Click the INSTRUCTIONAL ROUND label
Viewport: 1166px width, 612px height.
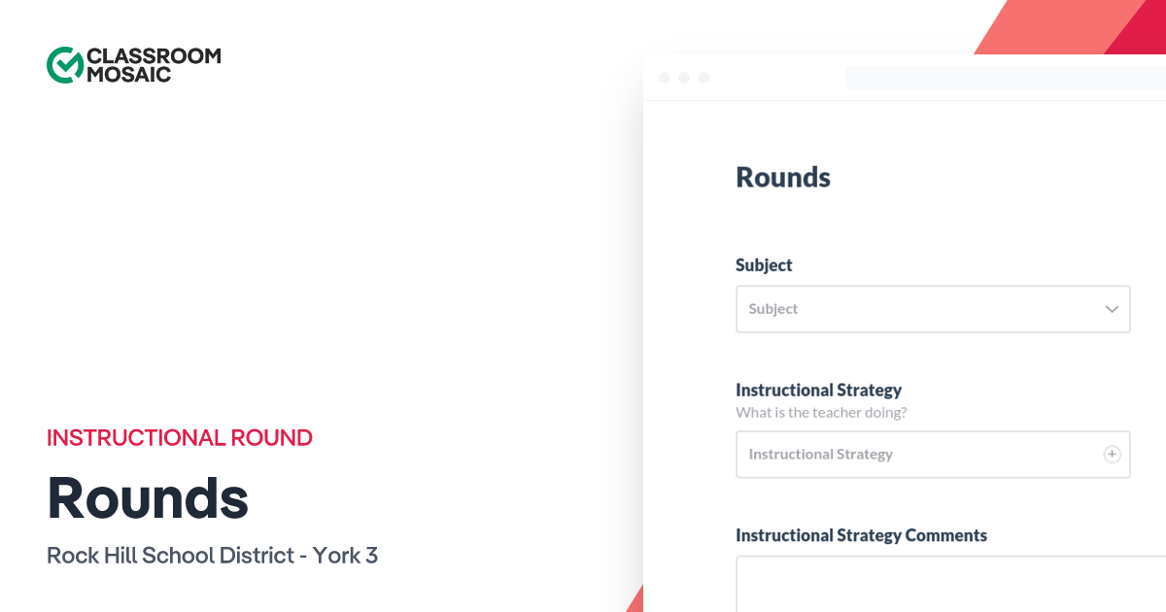point(180,437)
